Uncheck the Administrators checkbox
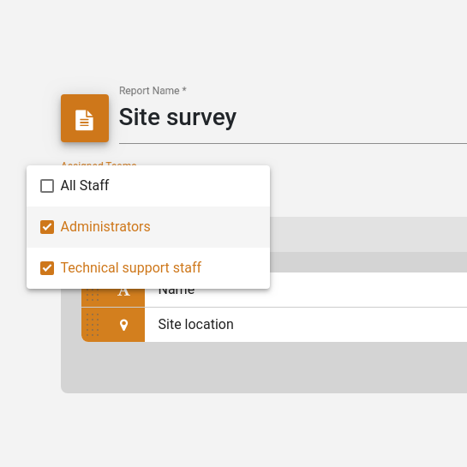Screen dimensions: 467x467 pyautogui.click(x=47, y=227)
